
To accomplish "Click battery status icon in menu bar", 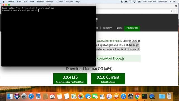I will 139,1.
